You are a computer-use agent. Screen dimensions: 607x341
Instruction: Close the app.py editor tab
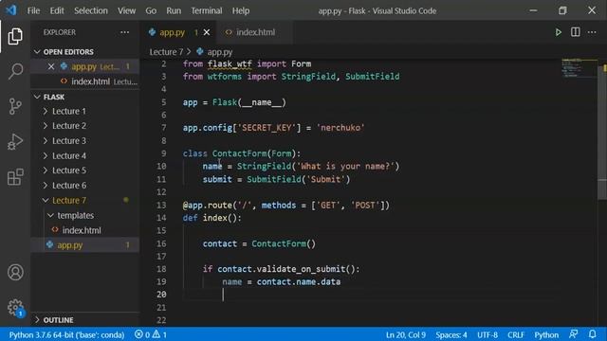click(207, 32)
